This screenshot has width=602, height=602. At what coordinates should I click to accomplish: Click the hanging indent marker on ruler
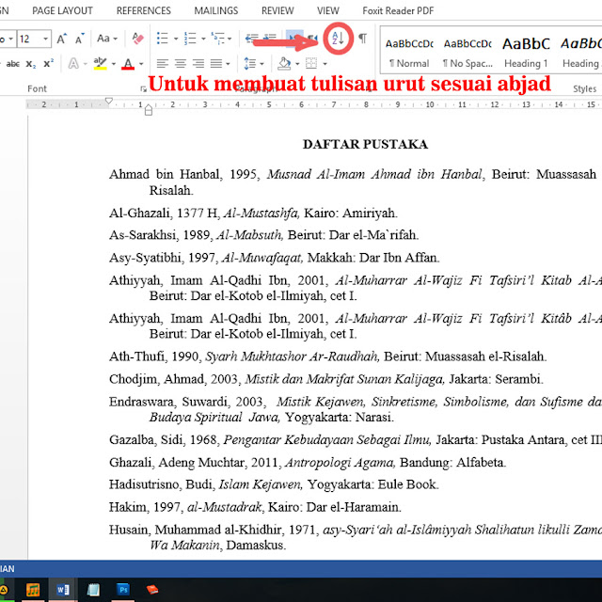[149, 108]
